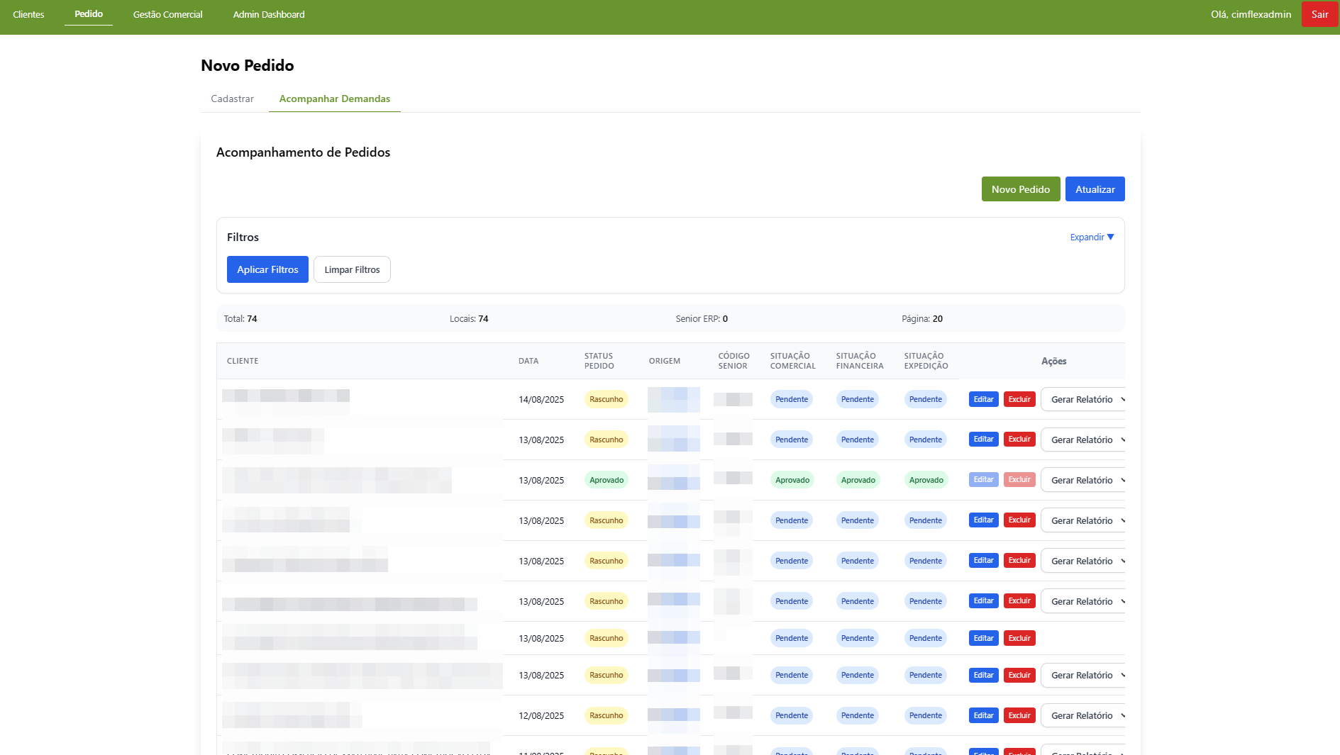Expand the Filtros panel
The width and height of the screenshot is (1340, 755).
[1092, 237]
